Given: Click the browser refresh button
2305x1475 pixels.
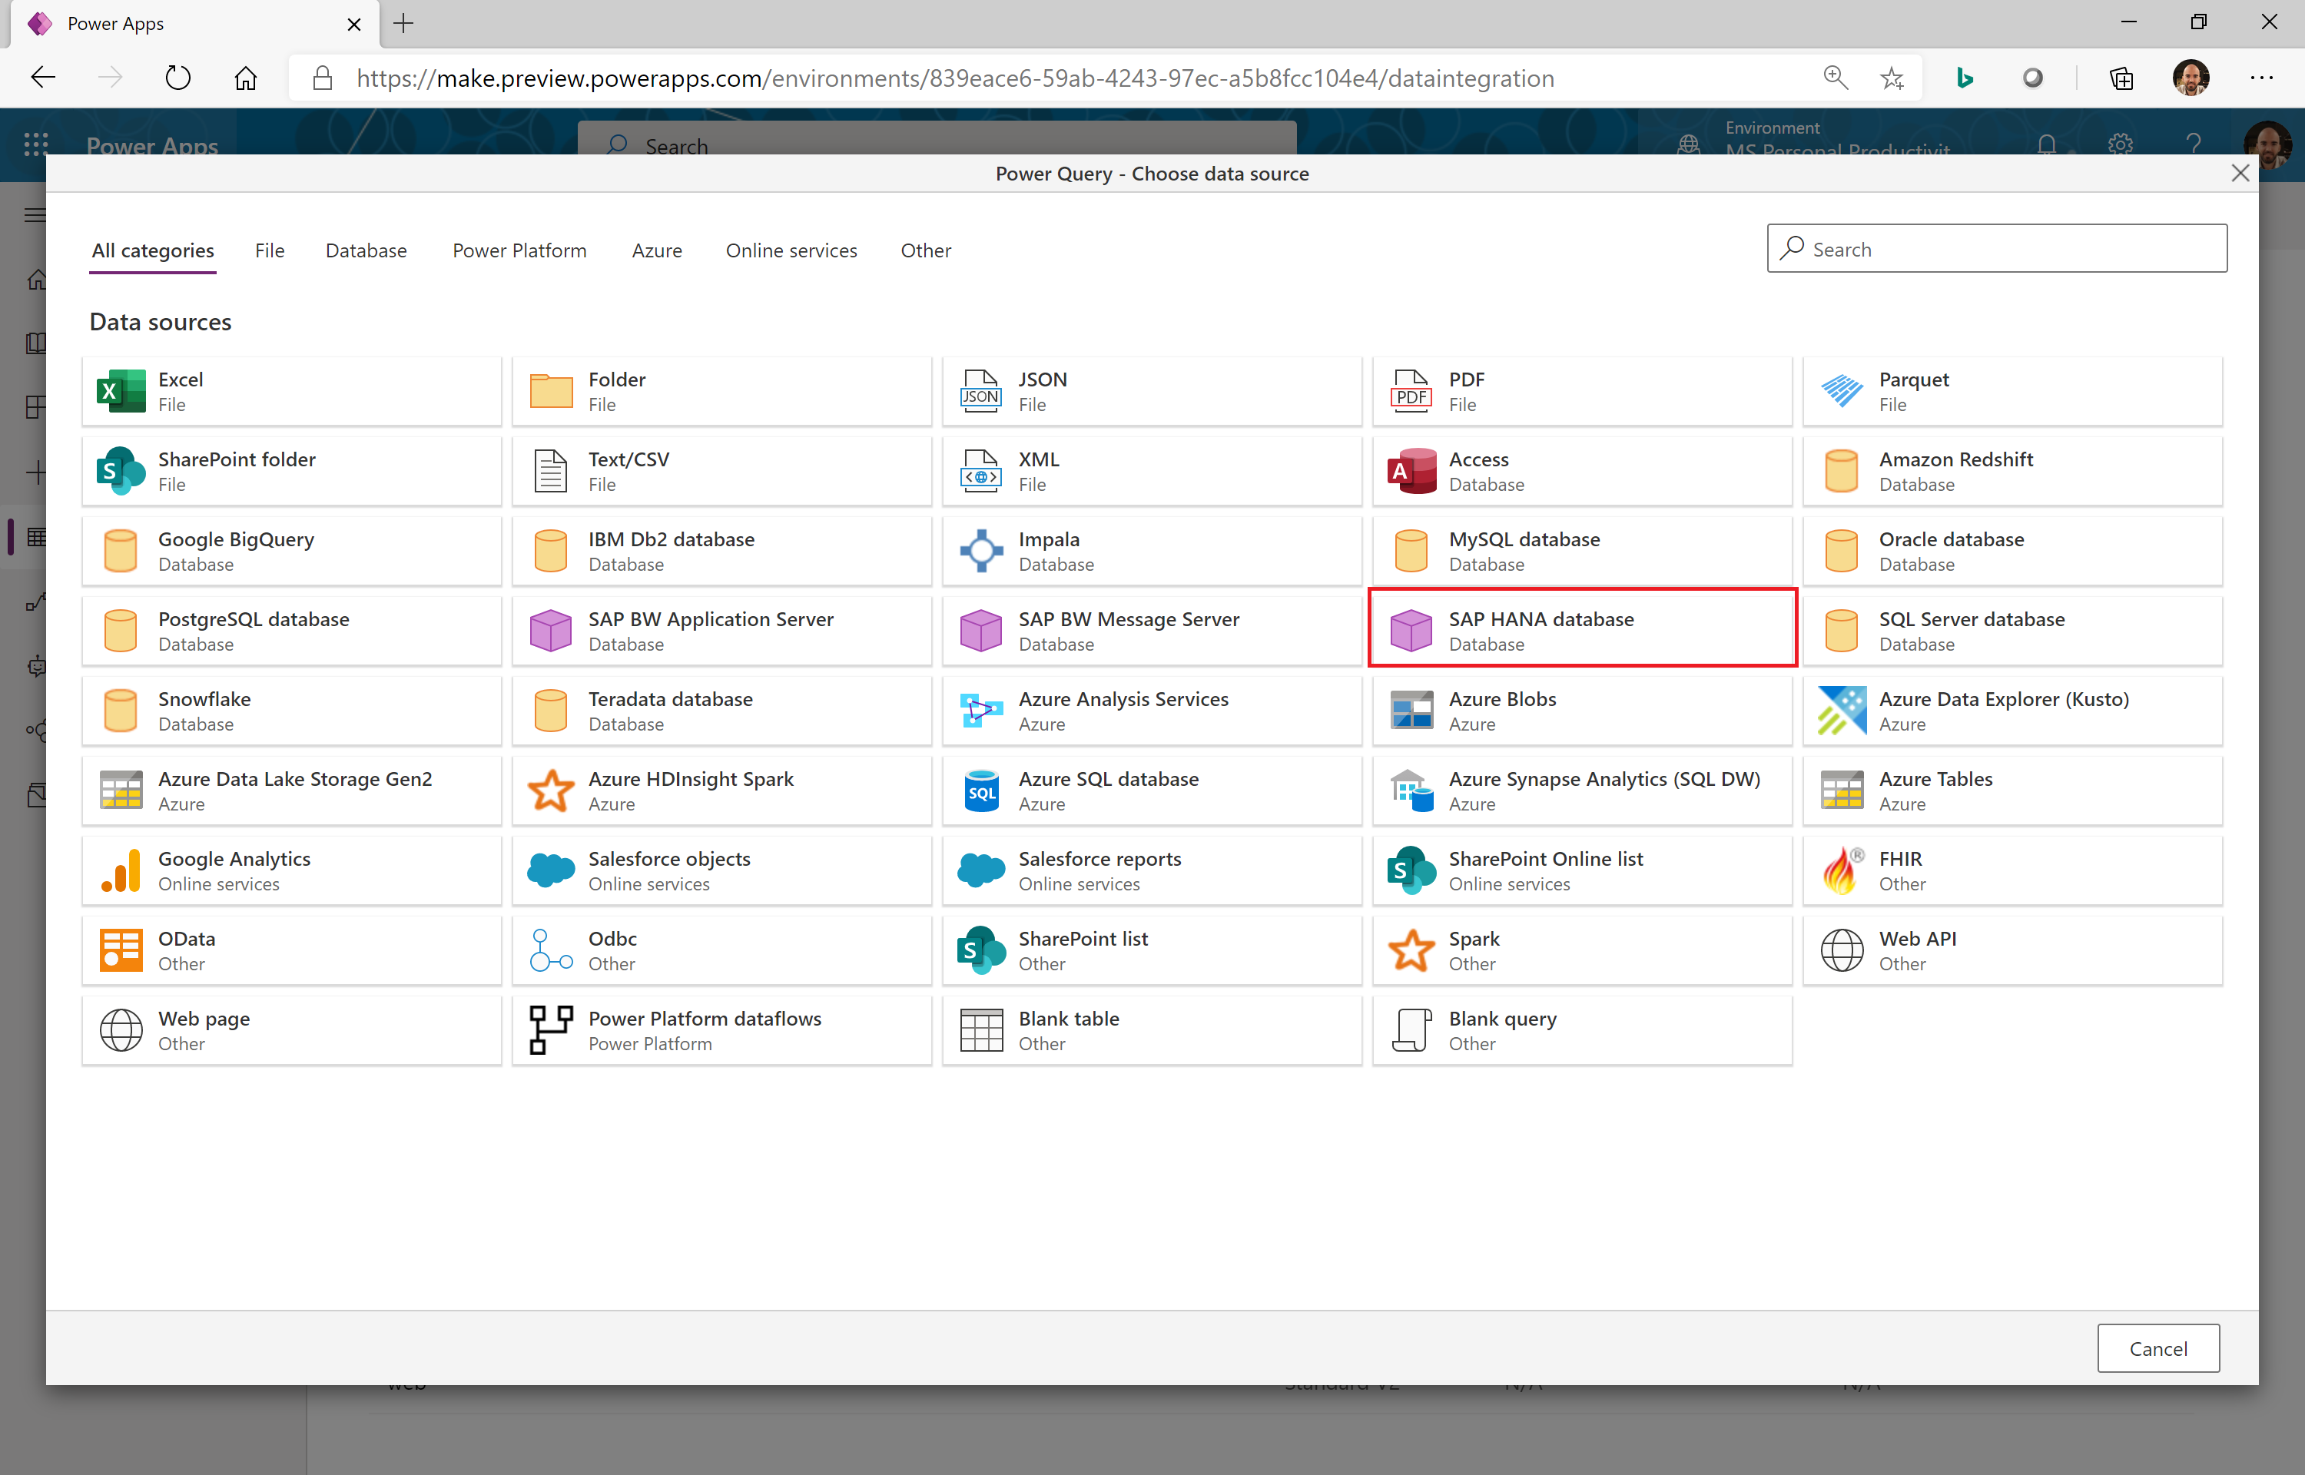Looking at the screenshot, I should coord(178,78).
